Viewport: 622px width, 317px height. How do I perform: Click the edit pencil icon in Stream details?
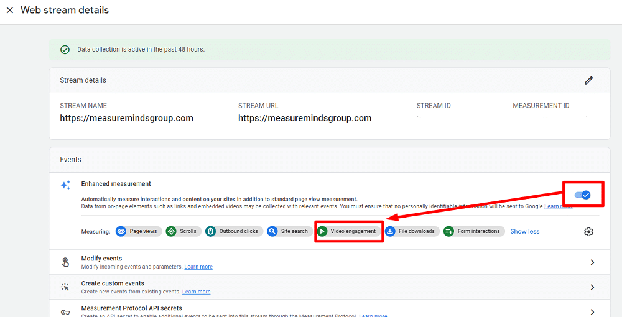click(x=588, y=80)
